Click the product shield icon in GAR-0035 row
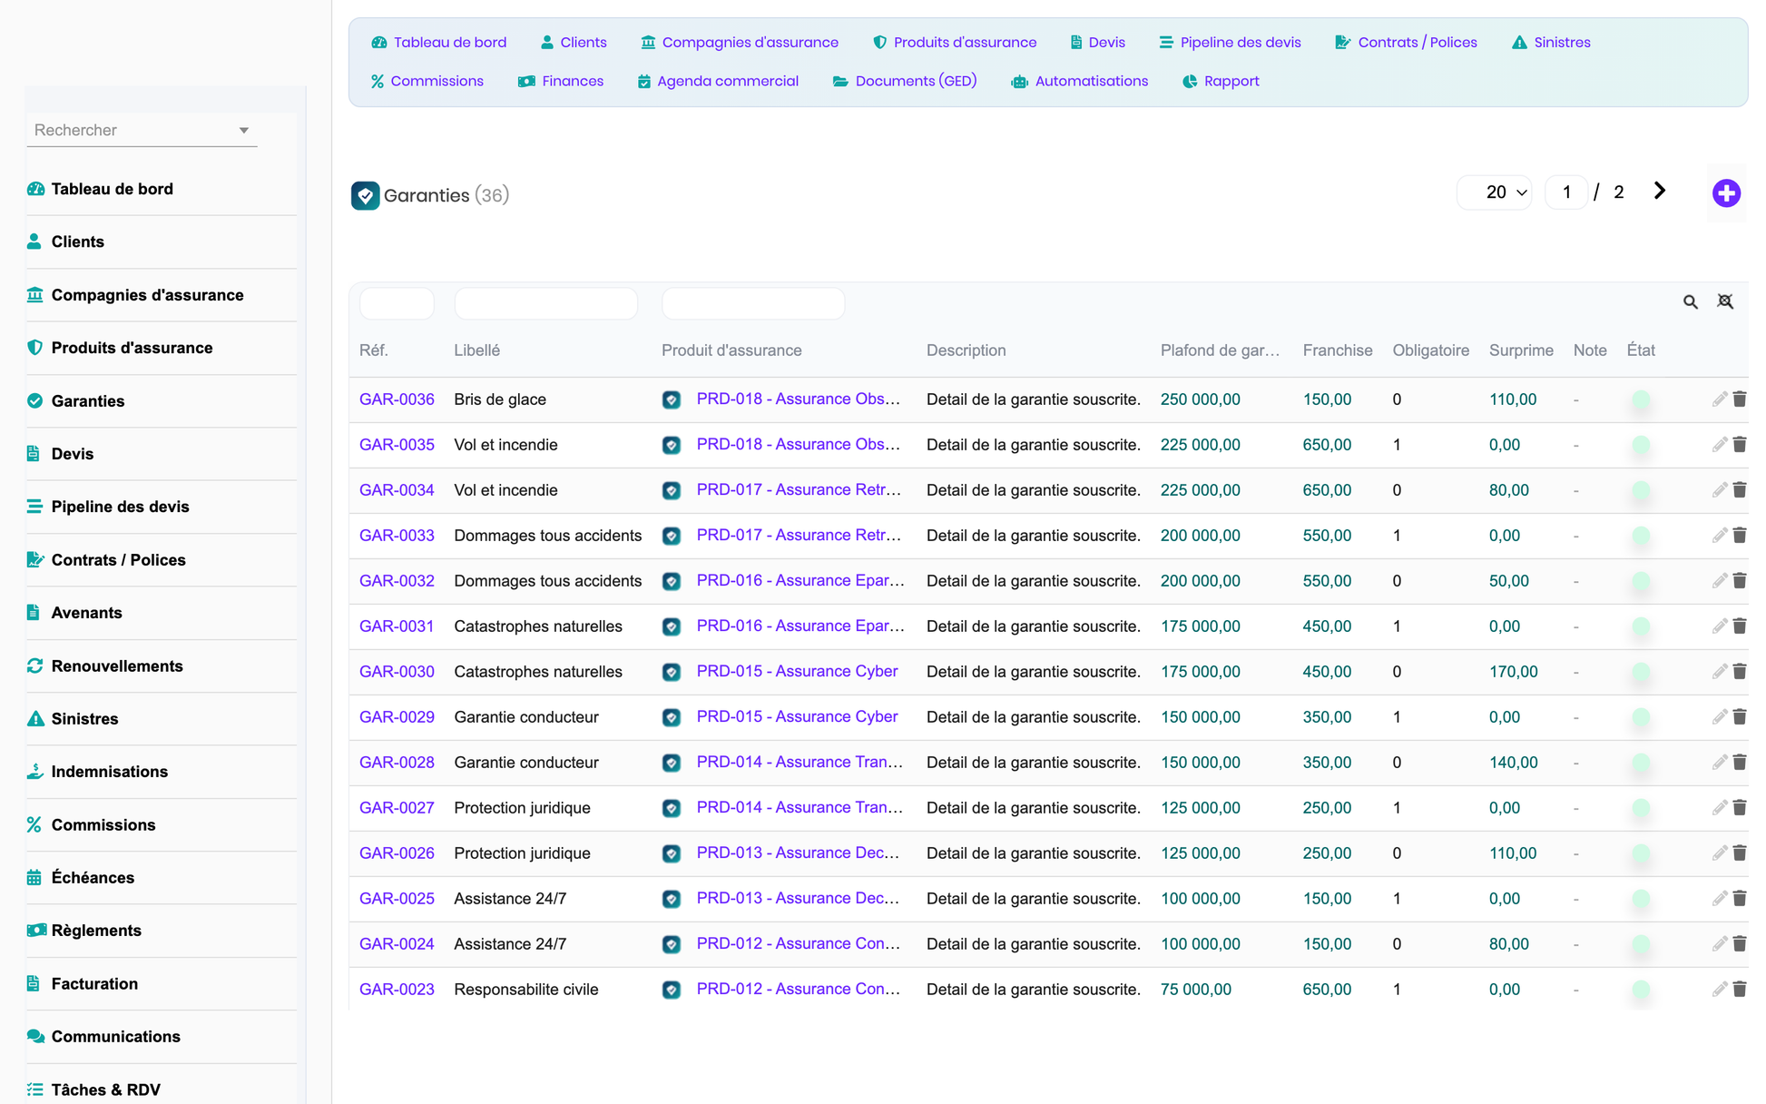 tap(672, 445)
